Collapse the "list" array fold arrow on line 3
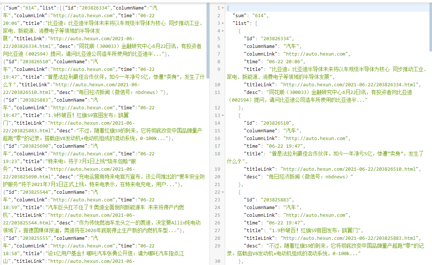The image size is (432, 265). click(223, 23)
